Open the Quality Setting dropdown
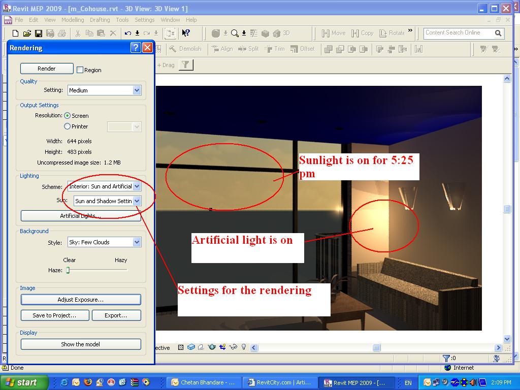This screenshot has width=520, height=390. pos(137,90)
